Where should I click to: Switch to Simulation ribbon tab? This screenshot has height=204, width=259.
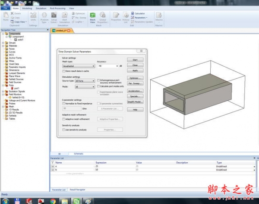41,8
